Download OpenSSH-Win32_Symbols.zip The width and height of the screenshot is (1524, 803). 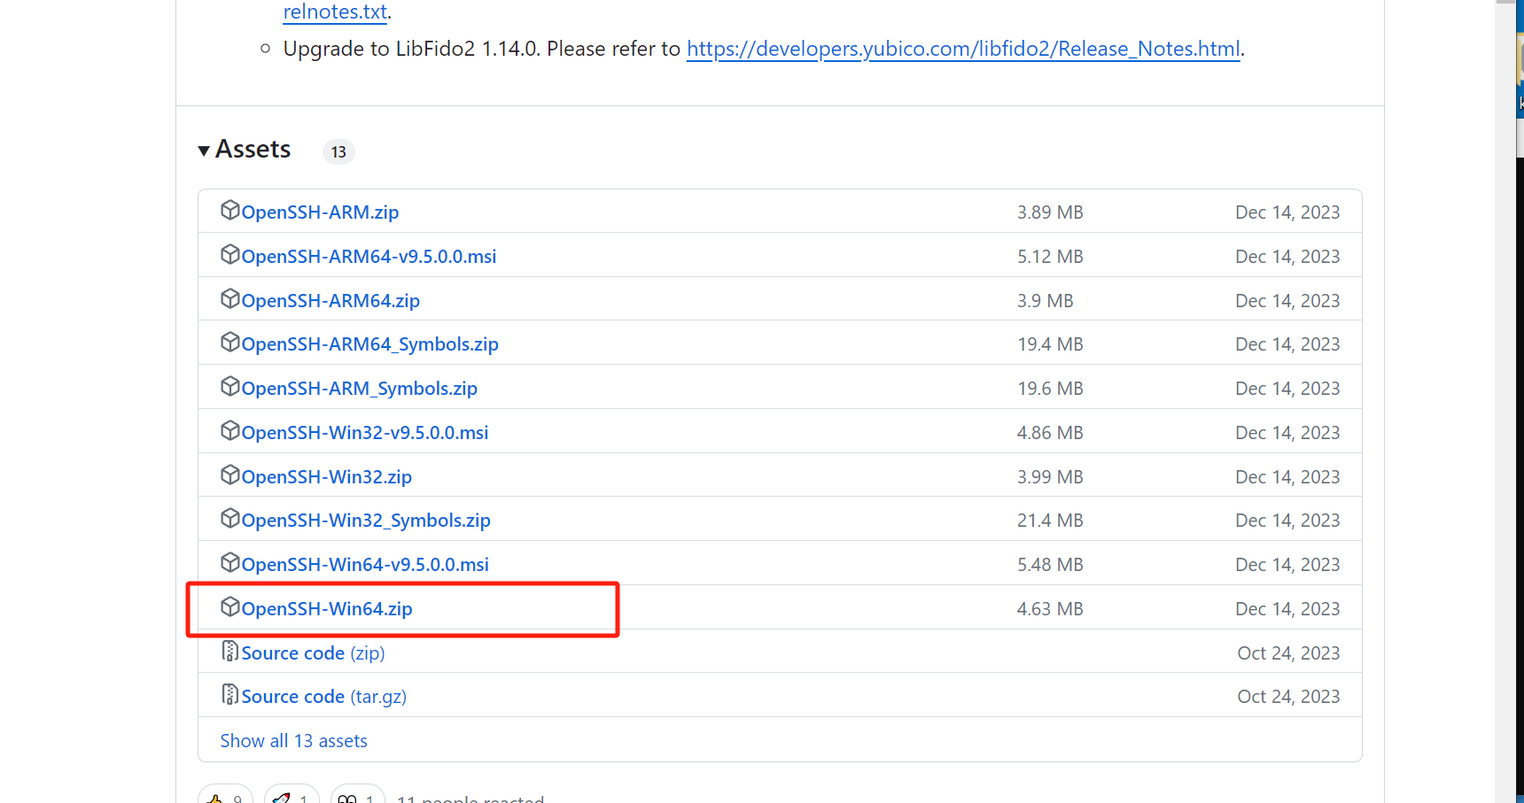pos(366,521)
